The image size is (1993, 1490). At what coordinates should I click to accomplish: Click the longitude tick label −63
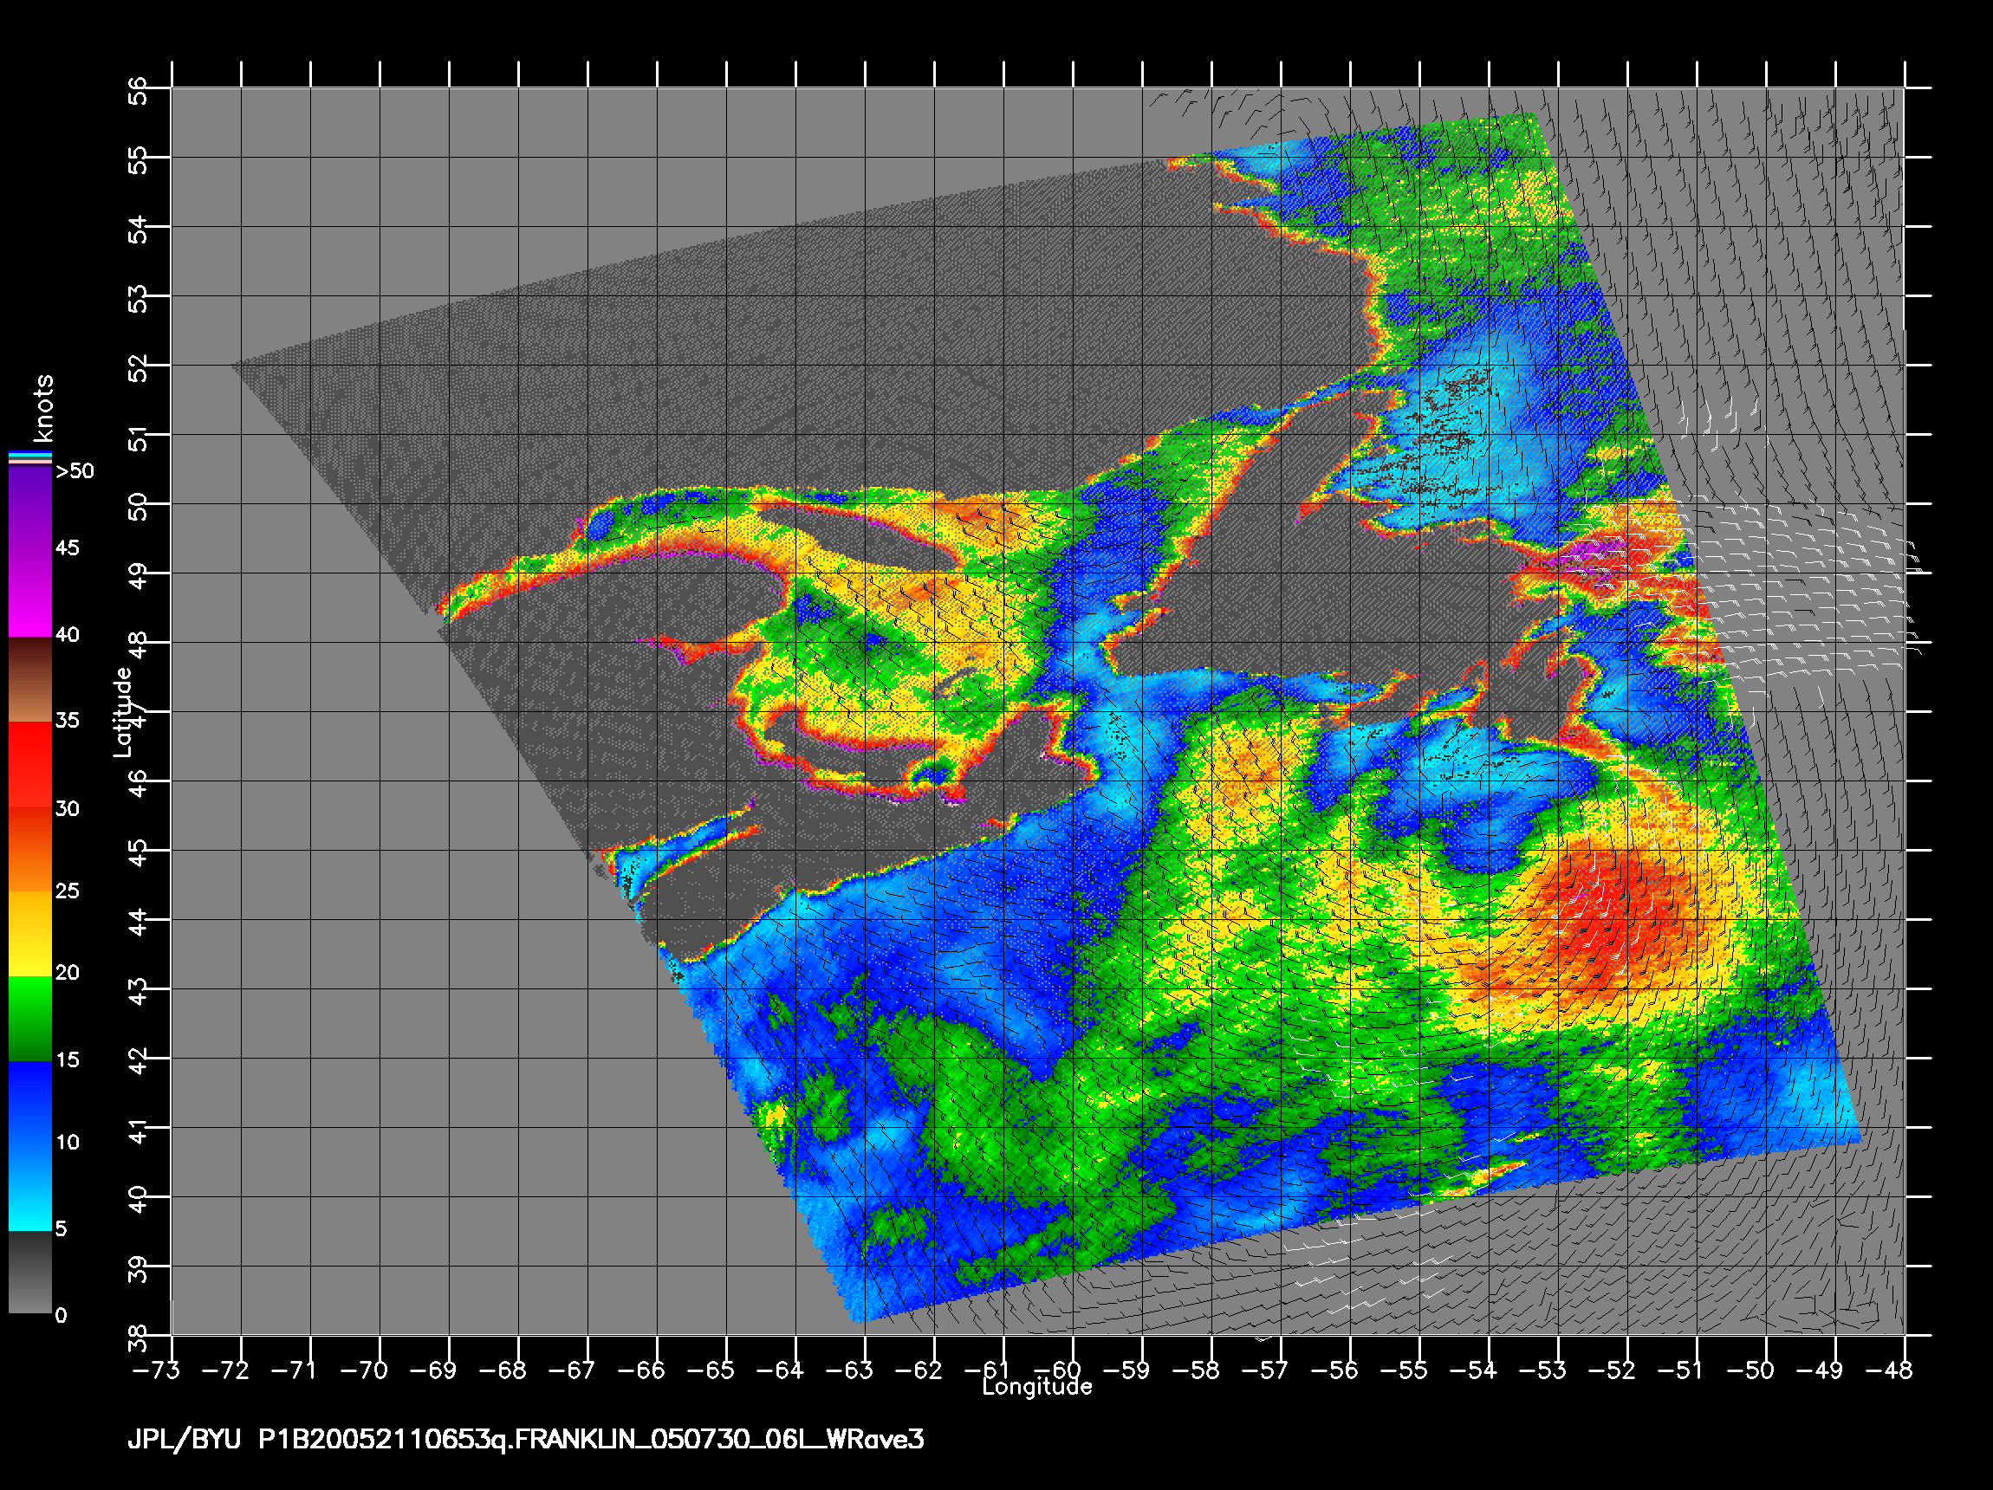point(851,1371)
